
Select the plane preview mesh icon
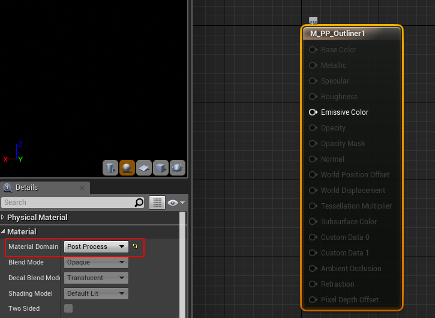point(144,168)
